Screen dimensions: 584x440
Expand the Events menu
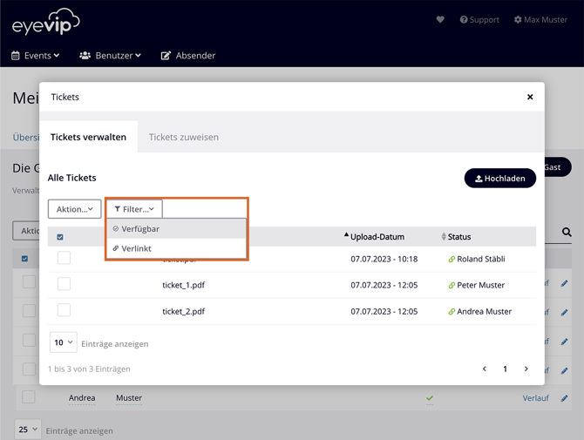(x=36, y=56)
